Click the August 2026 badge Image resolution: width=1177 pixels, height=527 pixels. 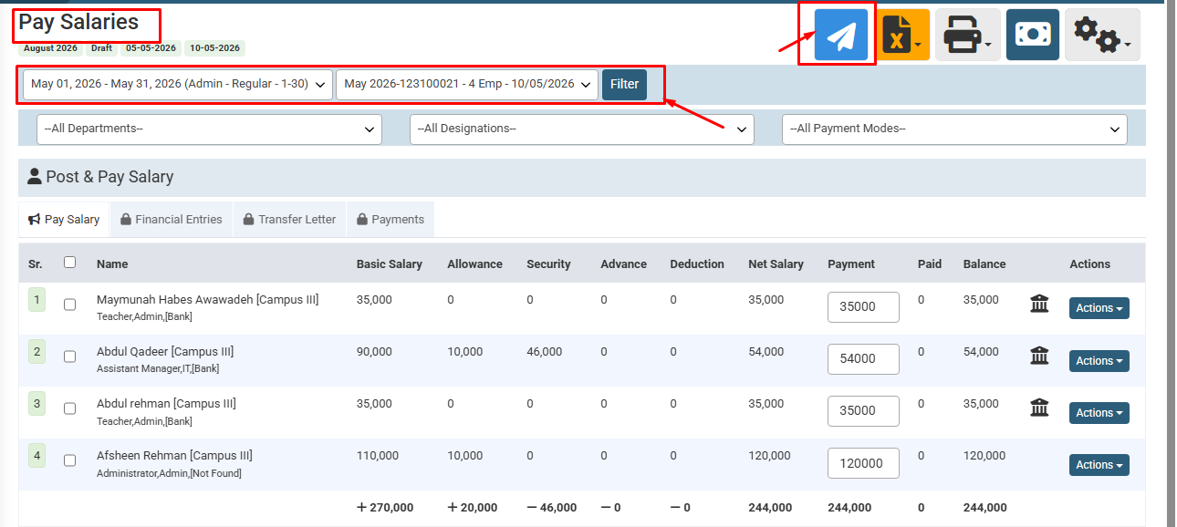[51, 48]
